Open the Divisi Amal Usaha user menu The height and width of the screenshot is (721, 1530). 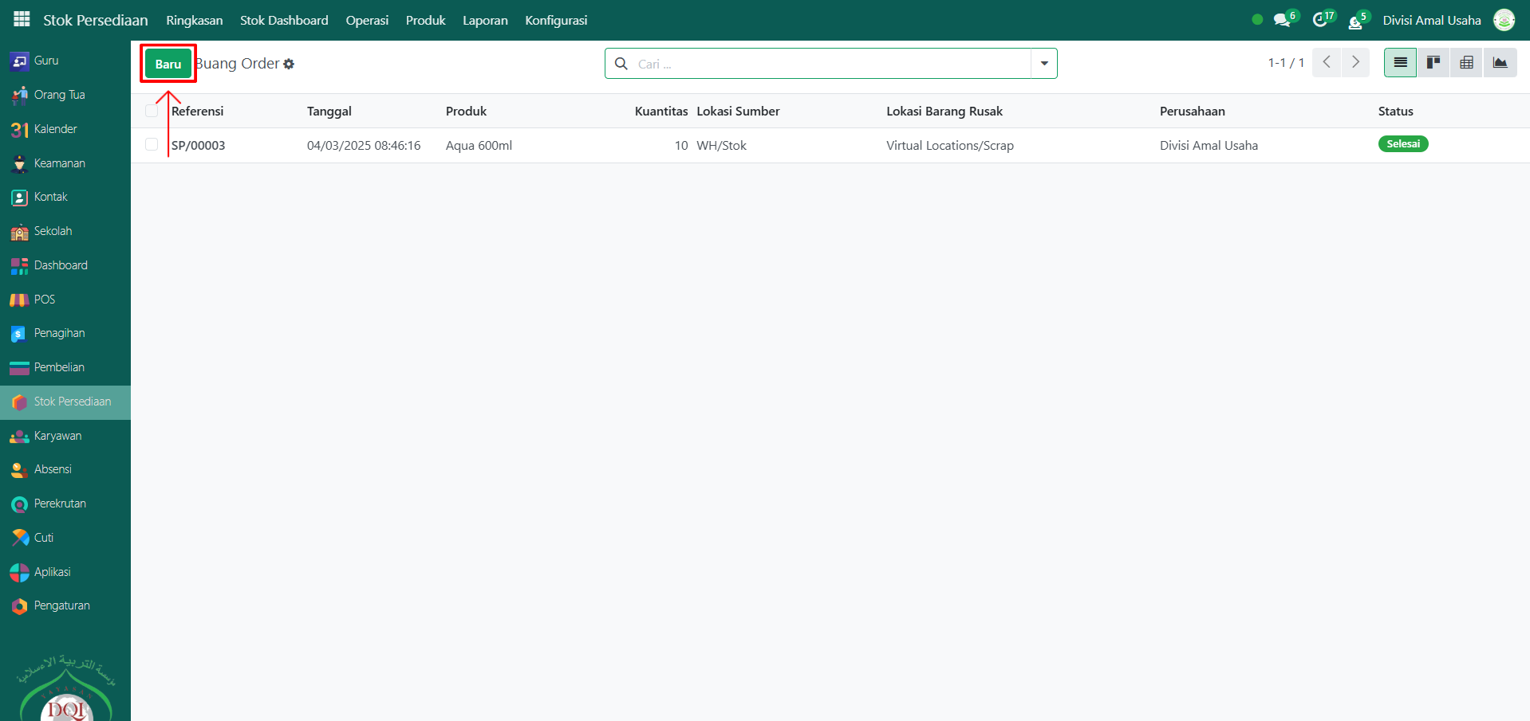point(1431,20)
